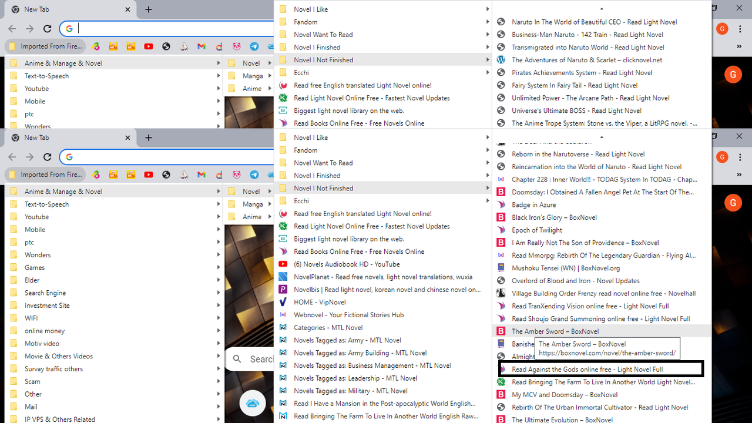This screenshot has height=423, width=752.
Task: Click the green favicon beside Bringing The Farm Light Novel
Action: coord(501,382)
